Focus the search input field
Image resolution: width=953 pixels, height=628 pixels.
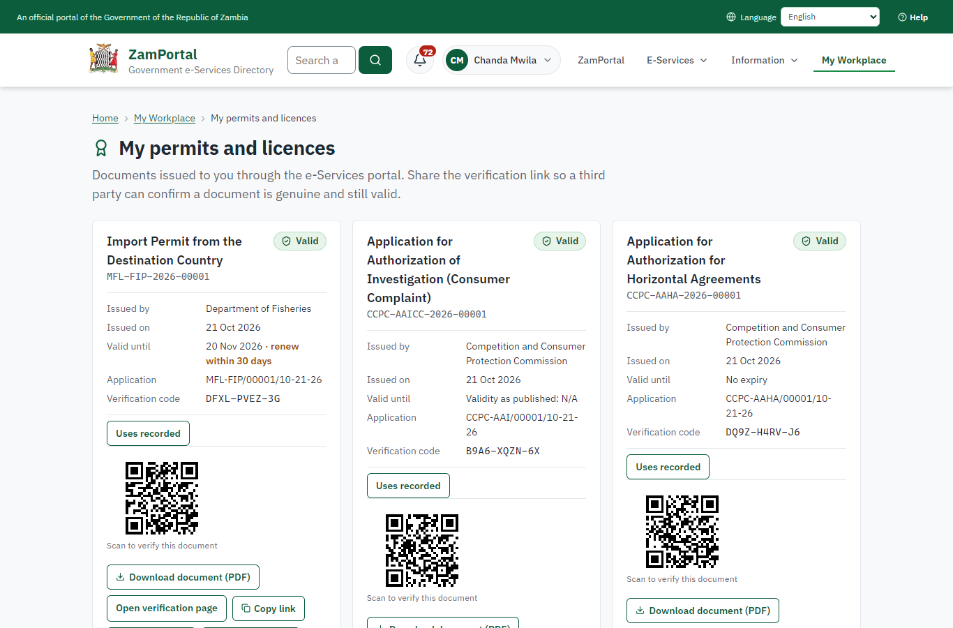tap(322, 60)
